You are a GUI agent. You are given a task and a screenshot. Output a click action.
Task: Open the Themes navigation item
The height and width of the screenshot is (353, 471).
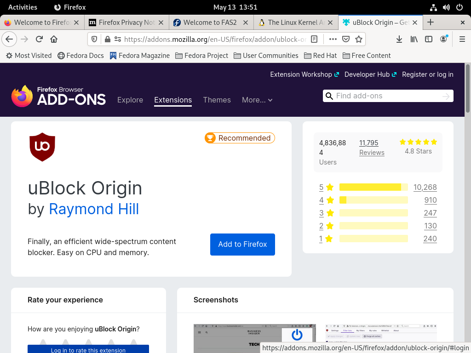pos(217,100)
